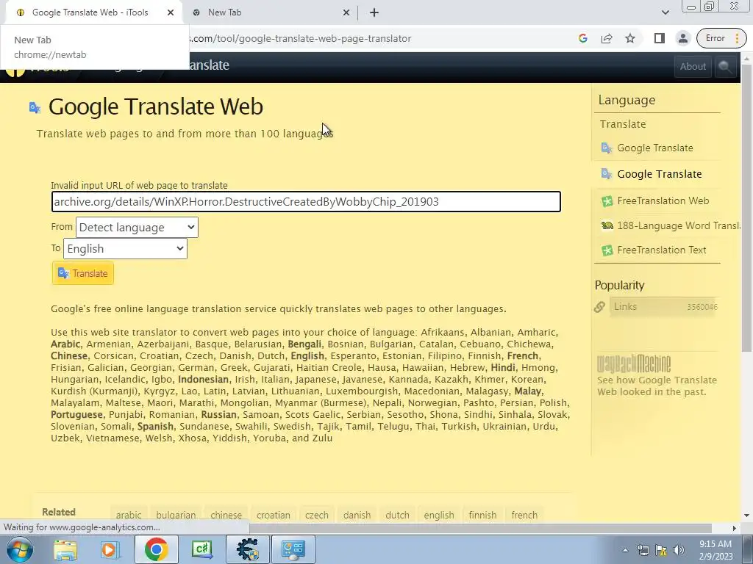
Task: Switch to the New Tab tab
Action: tap(269, 12)
